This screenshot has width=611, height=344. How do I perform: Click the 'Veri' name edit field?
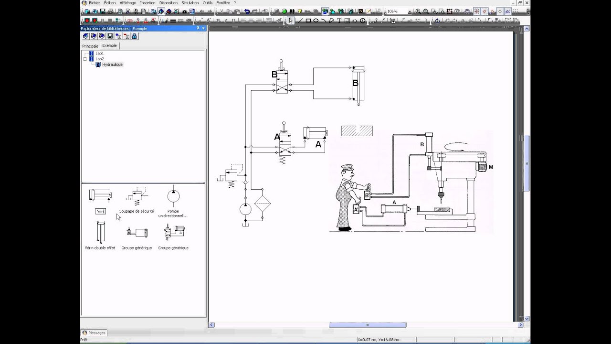(x=100, y=211)
